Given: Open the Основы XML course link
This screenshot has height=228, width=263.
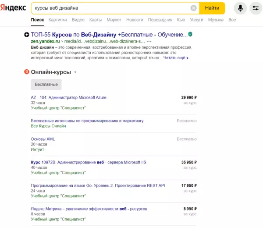Looking at the screenshot, I should pos(43,139).
